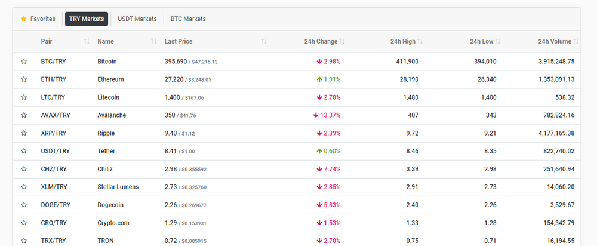
Task: Sort by 24h Low arrows
Action: [x=498, y=42]
